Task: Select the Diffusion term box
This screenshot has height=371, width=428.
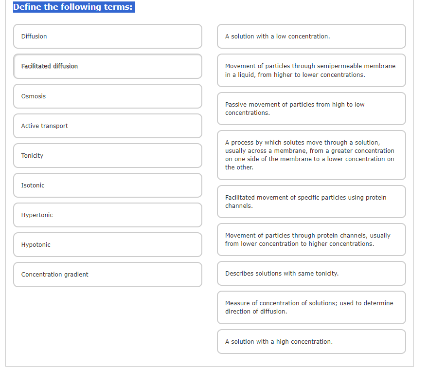Action: tap(107, 37)
